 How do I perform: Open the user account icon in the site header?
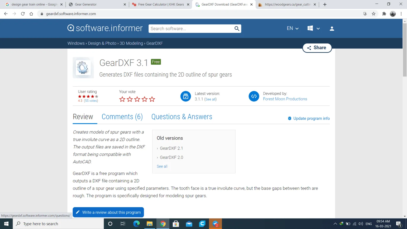(x=332, y=28)
